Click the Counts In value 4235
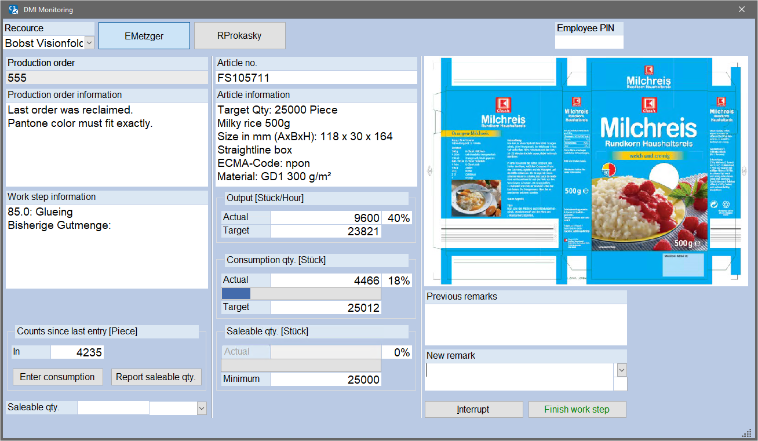 coord(77,352)
